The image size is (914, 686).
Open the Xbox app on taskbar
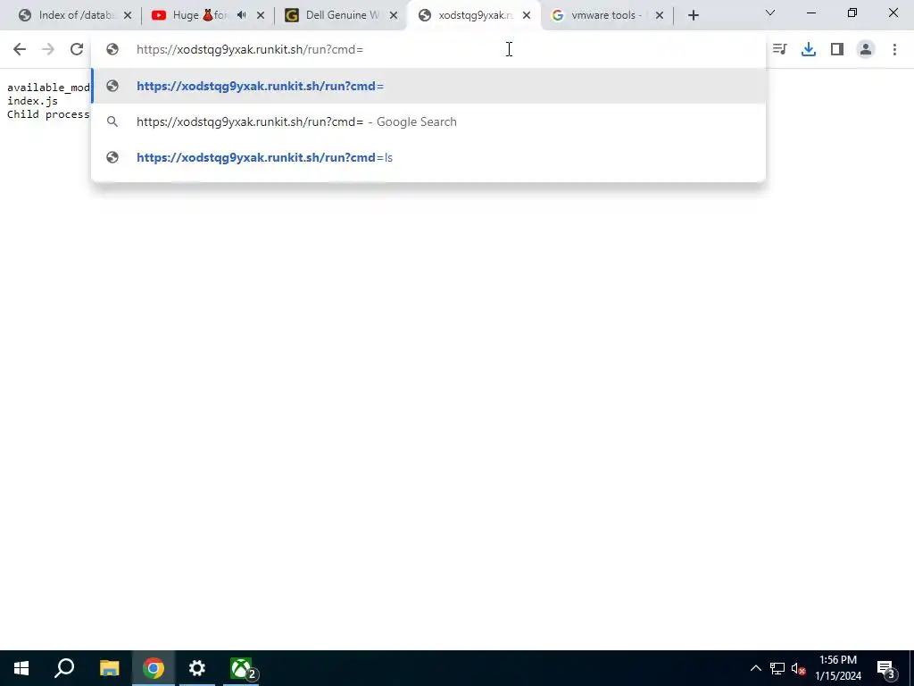[x=241, y=668]
